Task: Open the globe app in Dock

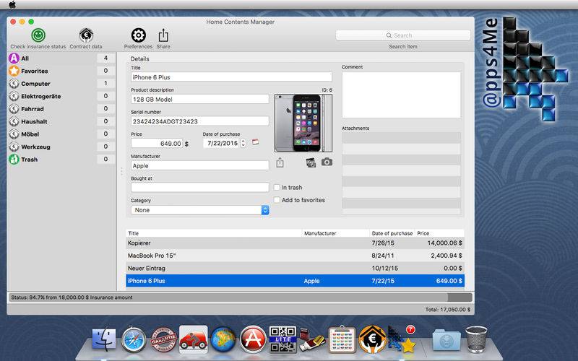Action: point(223,339)
